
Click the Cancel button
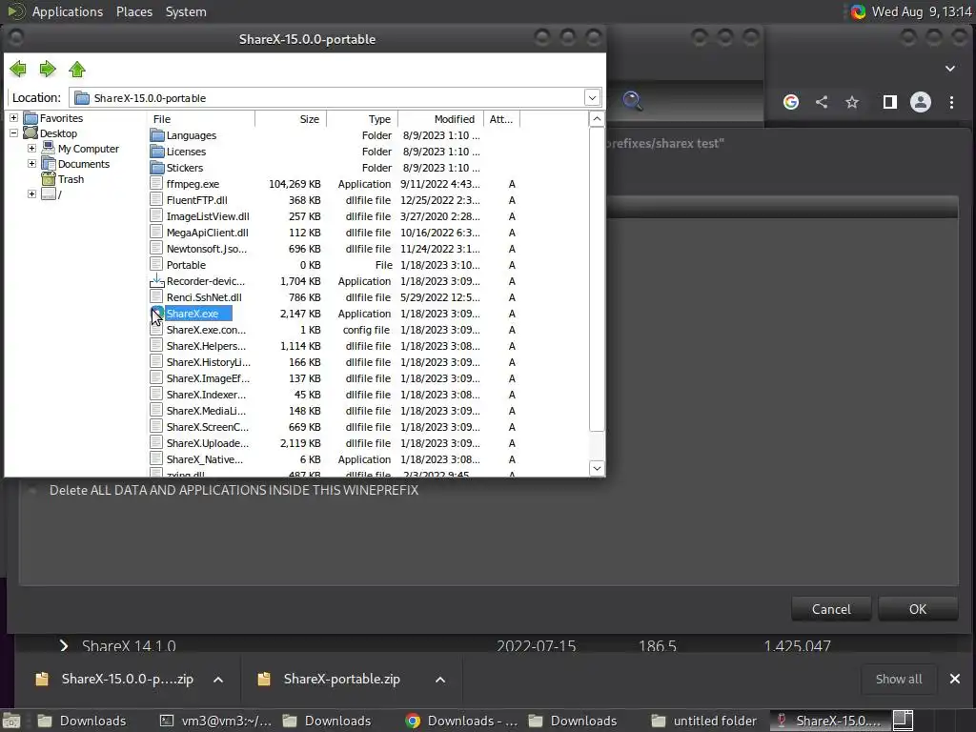pos(831,609)
